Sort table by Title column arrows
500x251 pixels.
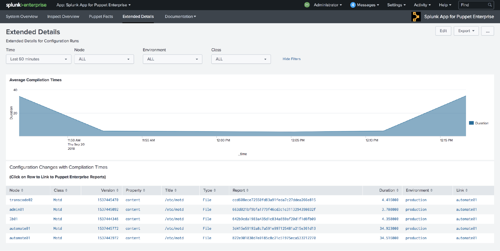pos(176,190)
